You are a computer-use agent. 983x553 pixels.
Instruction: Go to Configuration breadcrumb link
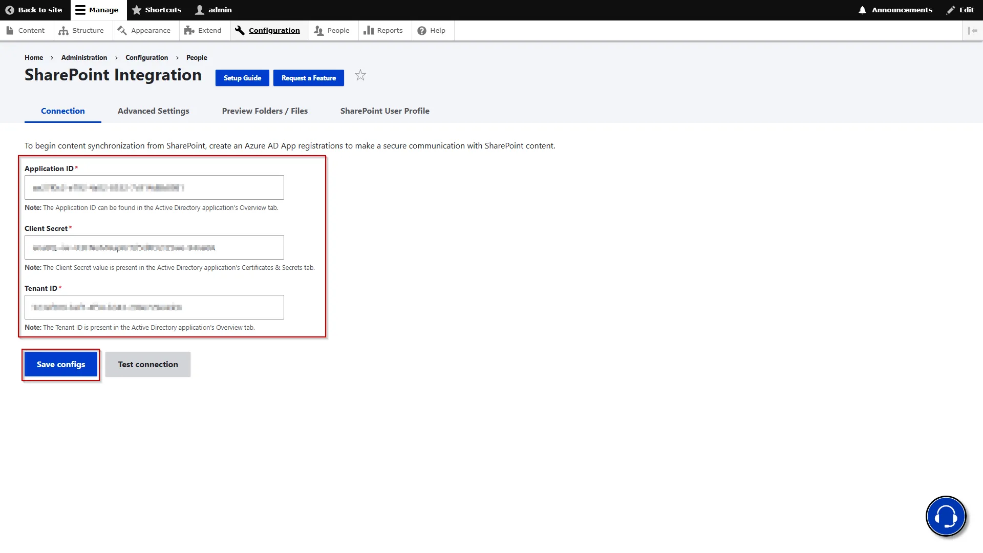coord(146,57)
